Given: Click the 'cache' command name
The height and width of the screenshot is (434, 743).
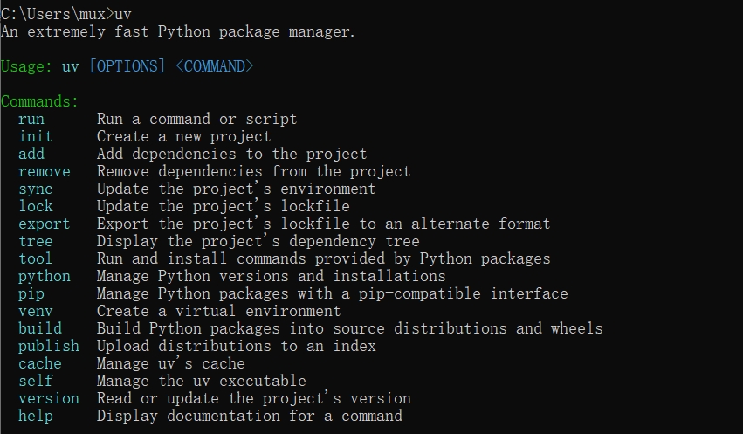Looking at the screenshot, I should [40, 363].
